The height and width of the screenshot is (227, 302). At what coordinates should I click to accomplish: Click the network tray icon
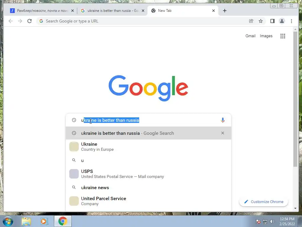(265, 221)
